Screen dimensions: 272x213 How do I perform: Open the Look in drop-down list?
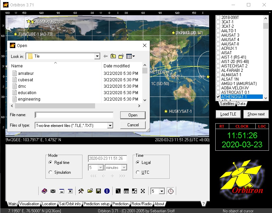click(x=97, y=56)
